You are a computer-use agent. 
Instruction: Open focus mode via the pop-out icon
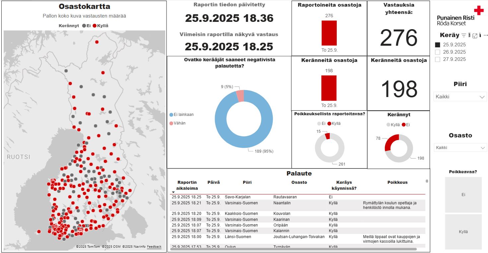point(475,35)
